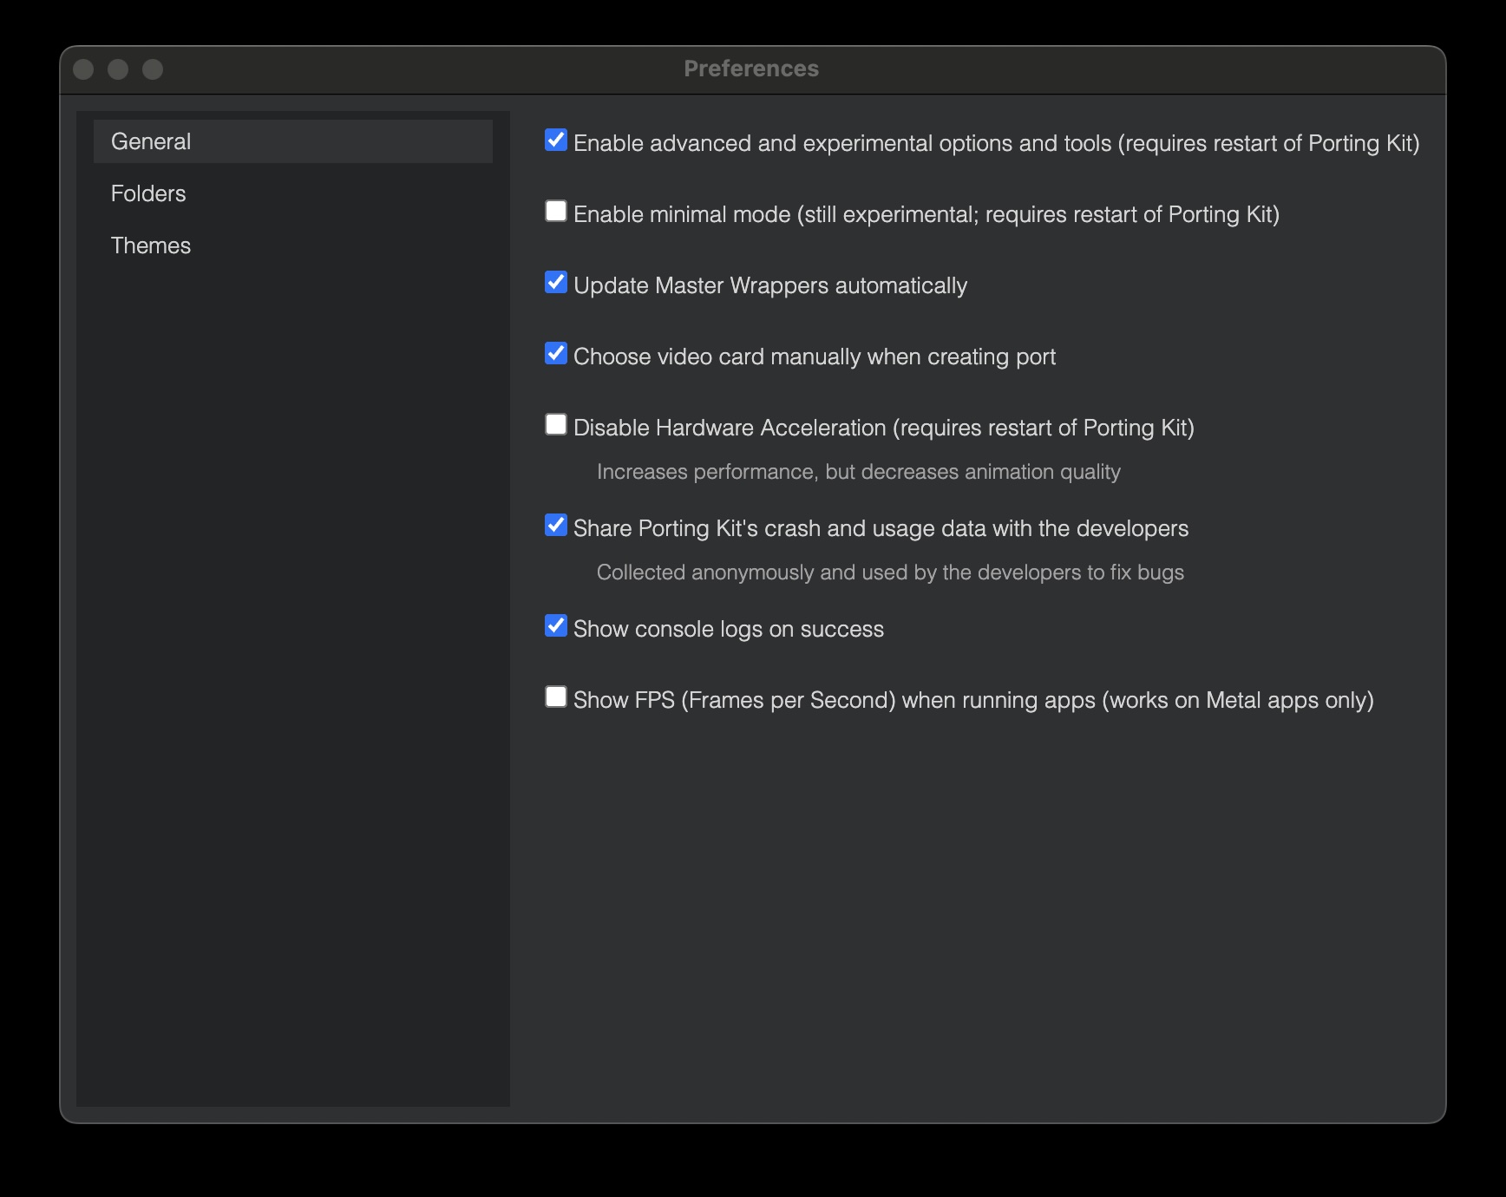The width and height of the screenshot is (1506, 1197).
Task: Click the window zoom button
Action: (x=153, y=69)
